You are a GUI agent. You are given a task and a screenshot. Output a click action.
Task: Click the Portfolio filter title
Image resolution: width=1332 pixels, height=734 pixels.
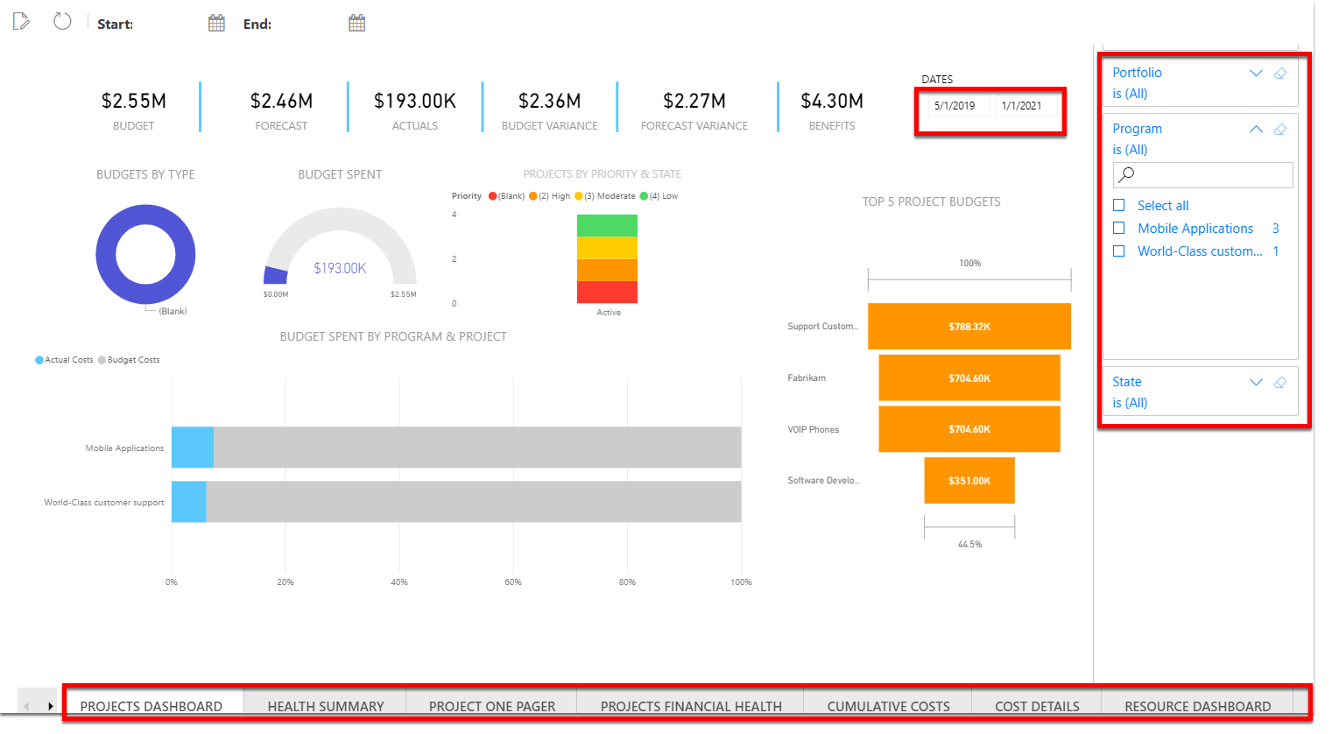[1137, 73]
